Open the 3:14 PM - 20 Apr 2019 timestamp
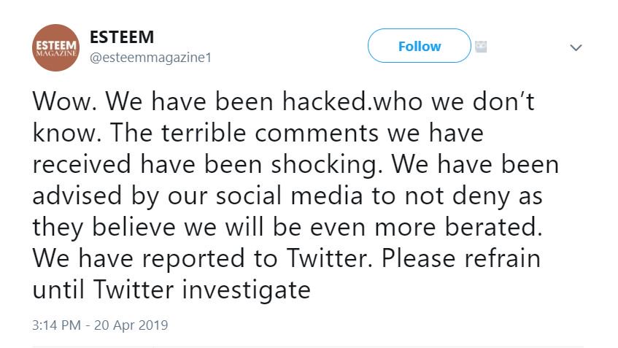 click(101, 325)
